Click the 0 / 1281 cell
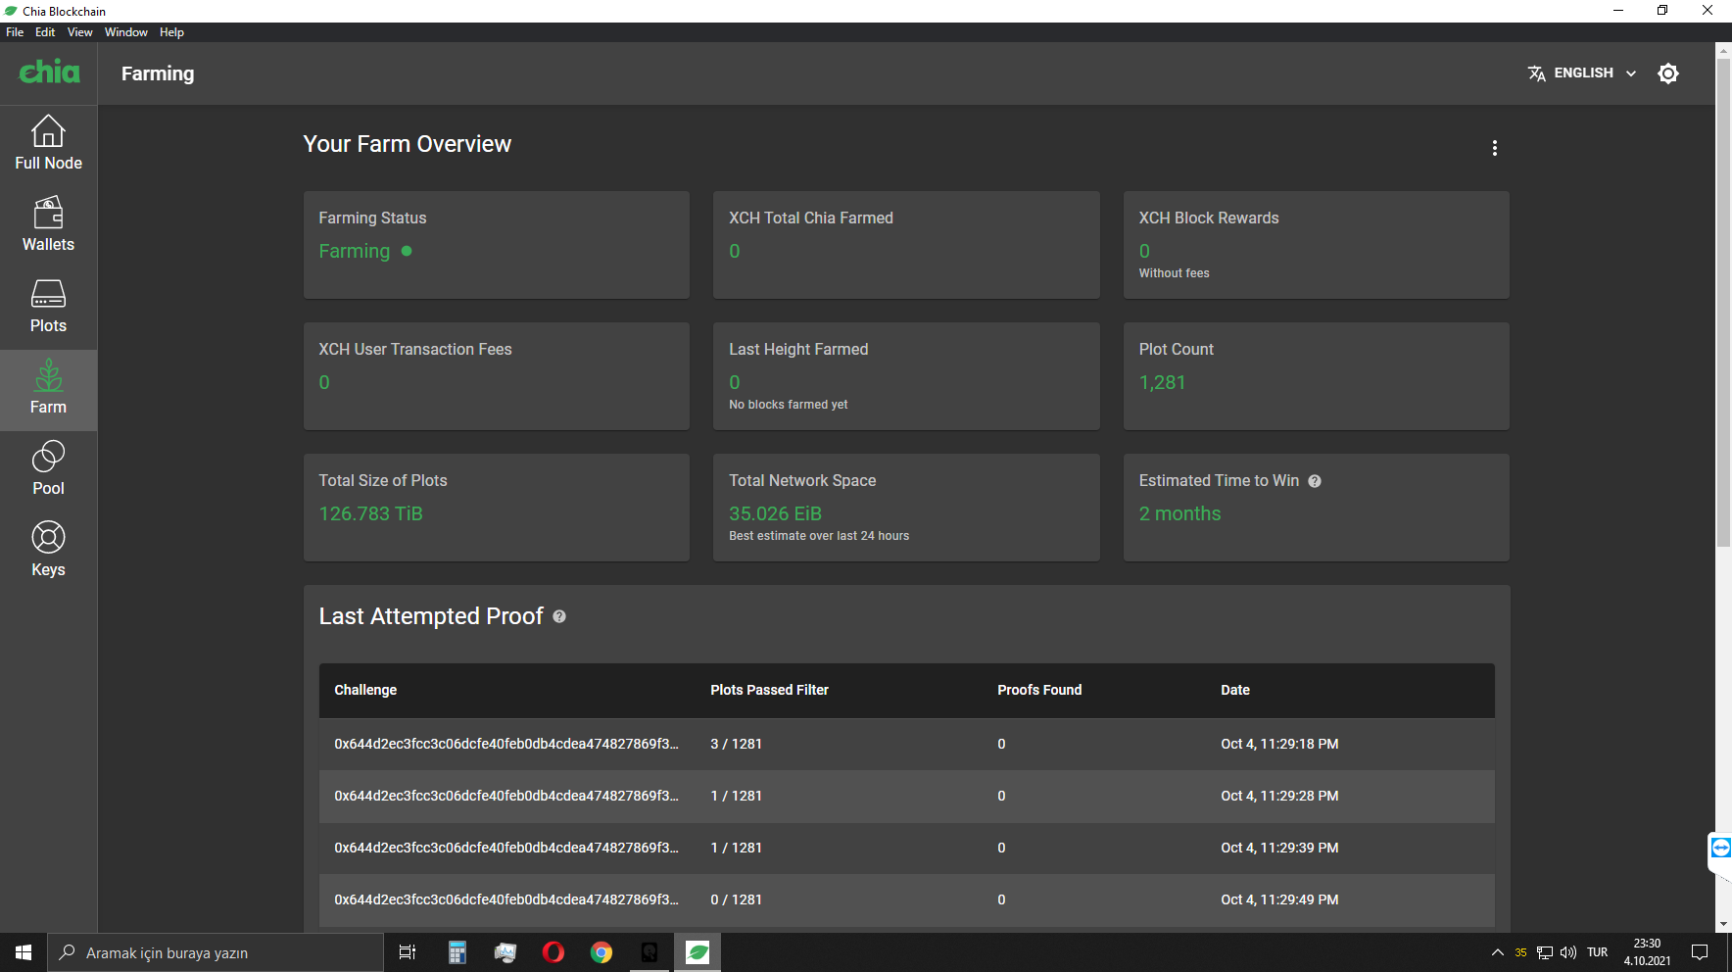Viewport: 1732px width, 972px height. pyautogui.click(x=736, y=899)
